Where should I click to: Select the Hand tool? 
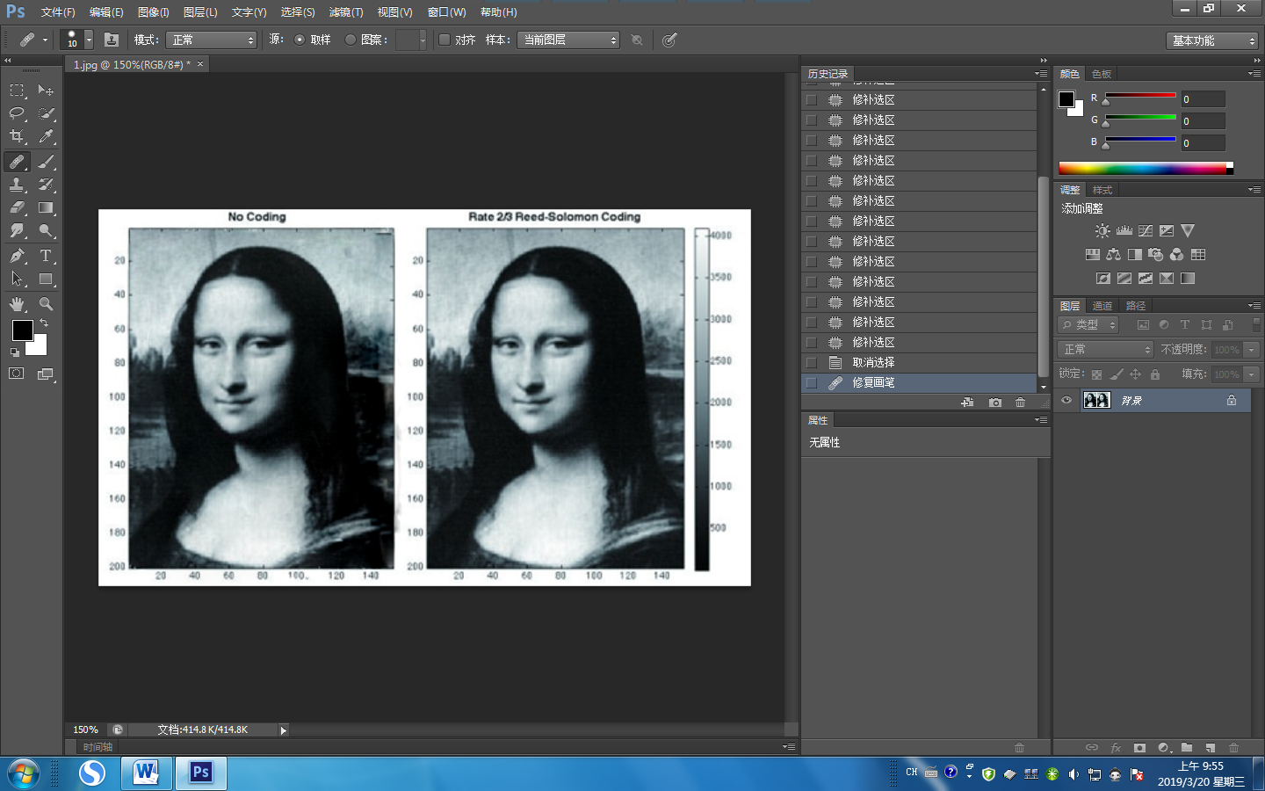click(17, 304)
